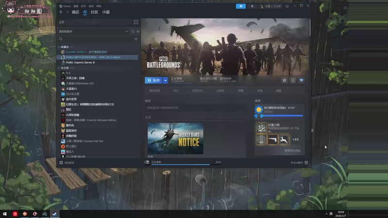Image resolution: width=388 pixels, height=218 pixels.
Task: Open the 查看 menu
Action: pos(76,6)
